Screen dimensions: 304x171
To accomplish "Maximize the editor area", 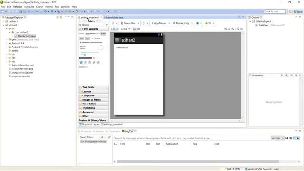I will [243, 17].
